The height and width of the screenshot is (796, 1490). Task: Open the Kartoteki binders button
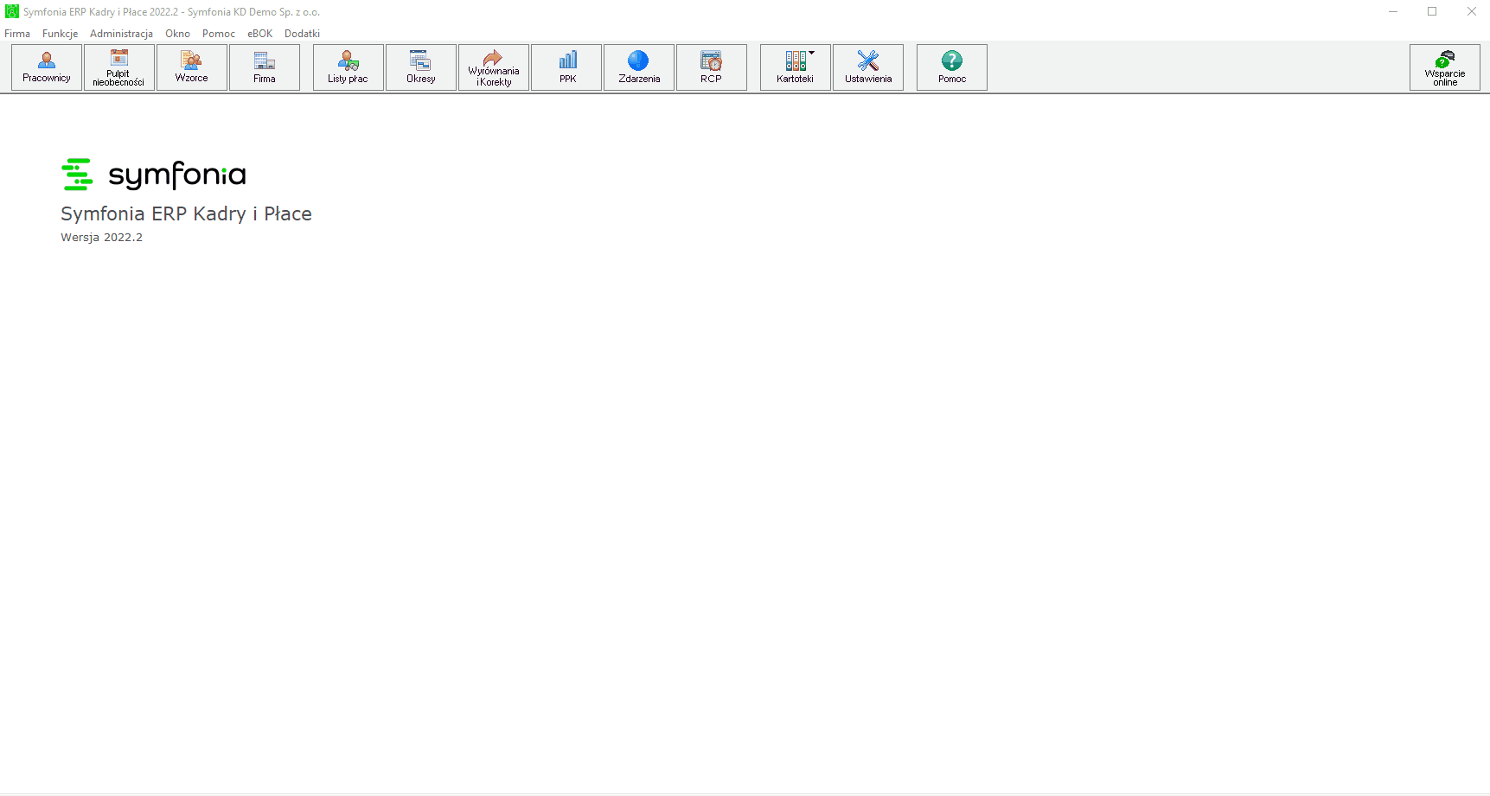(x=796, y=67)
